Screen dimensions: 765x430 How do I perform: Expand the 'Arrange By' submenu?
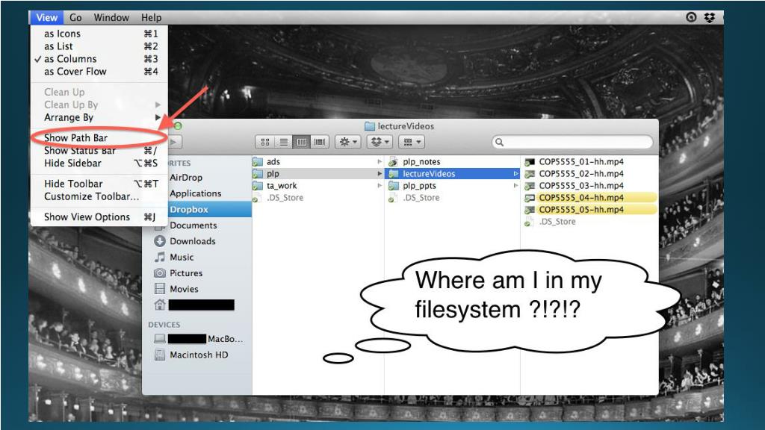99,117
